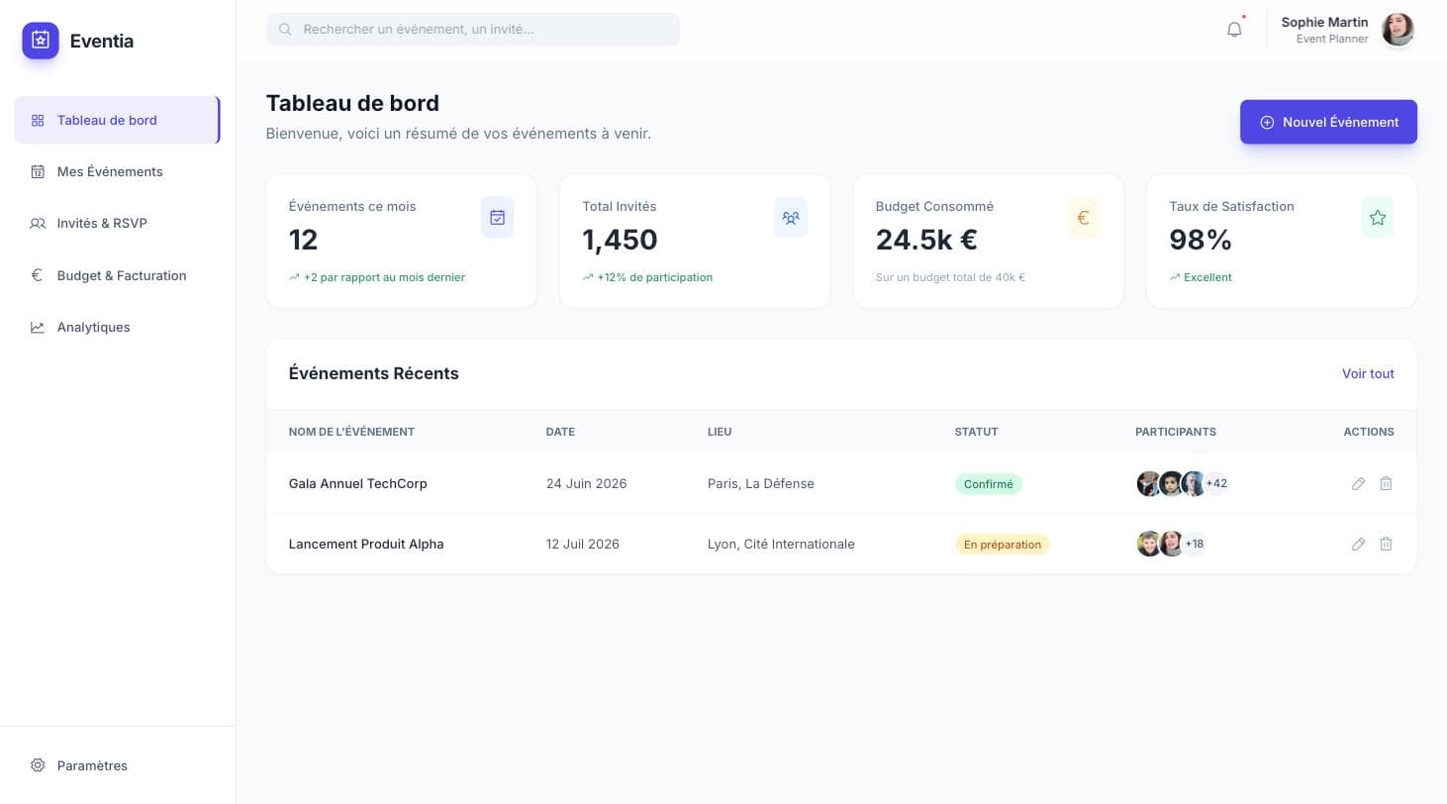
Task: Click the guests icon in Total Invités card
Action: click(791, 218)
